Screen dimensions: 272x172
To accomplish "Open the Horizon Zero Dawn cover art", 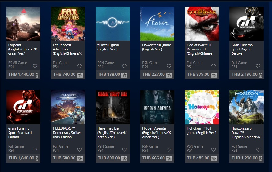I will 247,107.
